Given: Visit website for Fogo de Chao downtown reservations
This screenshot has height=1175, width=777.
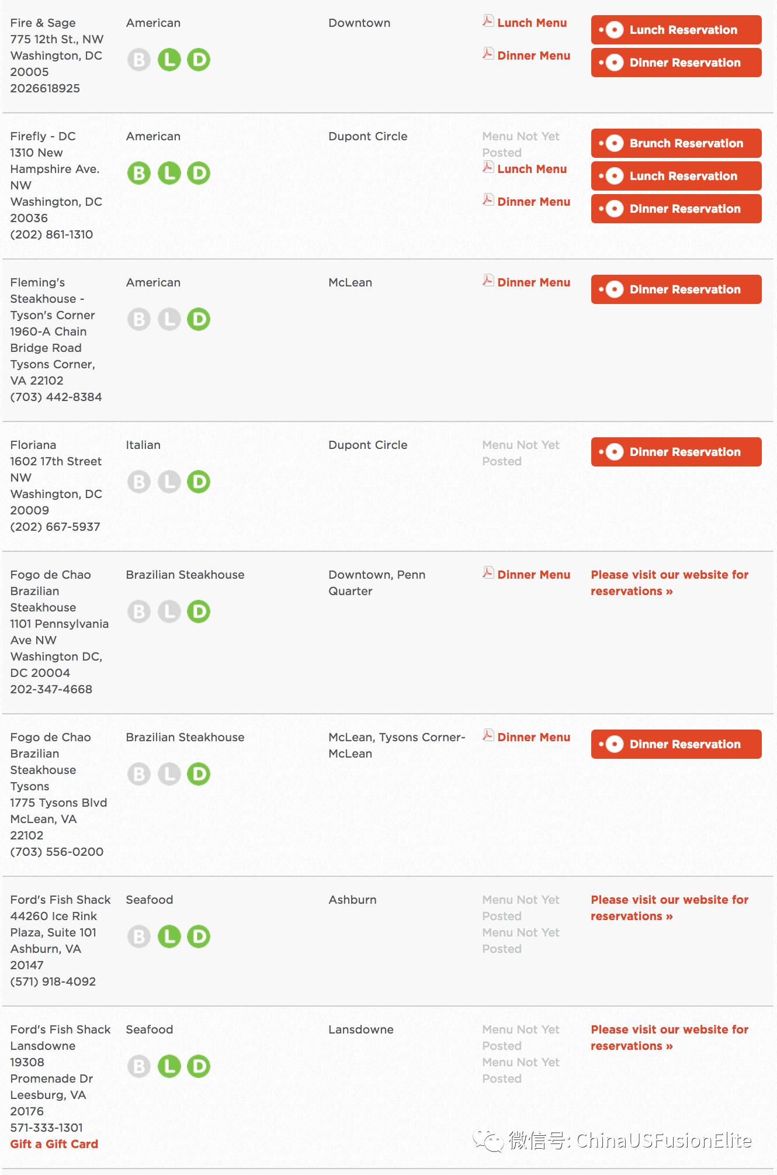Looking at the screenshot, I should pos(670,583).
